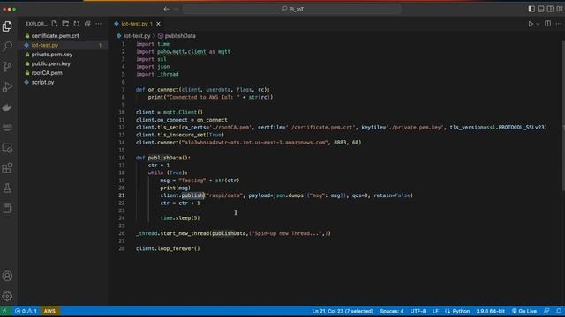The width and height of the screenshot is (565, 317).
Task: Open the Extensions view
Action: pyautogui.click(x=7, y=168)
